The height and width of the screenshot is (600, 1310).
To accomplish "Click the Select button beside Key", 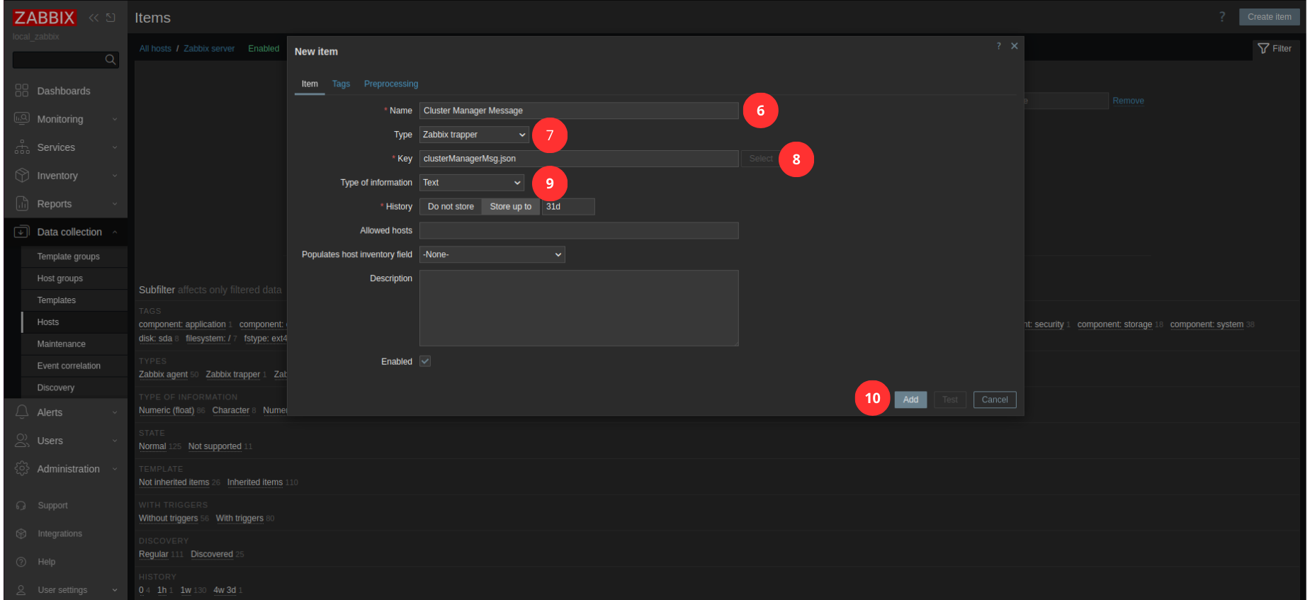I will pyautogui.click(x=761, y=159).
